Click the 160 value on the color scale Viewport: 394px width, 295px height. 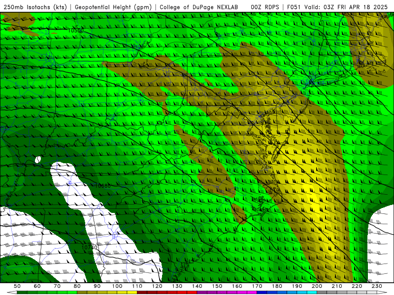(x=237, y=286)
